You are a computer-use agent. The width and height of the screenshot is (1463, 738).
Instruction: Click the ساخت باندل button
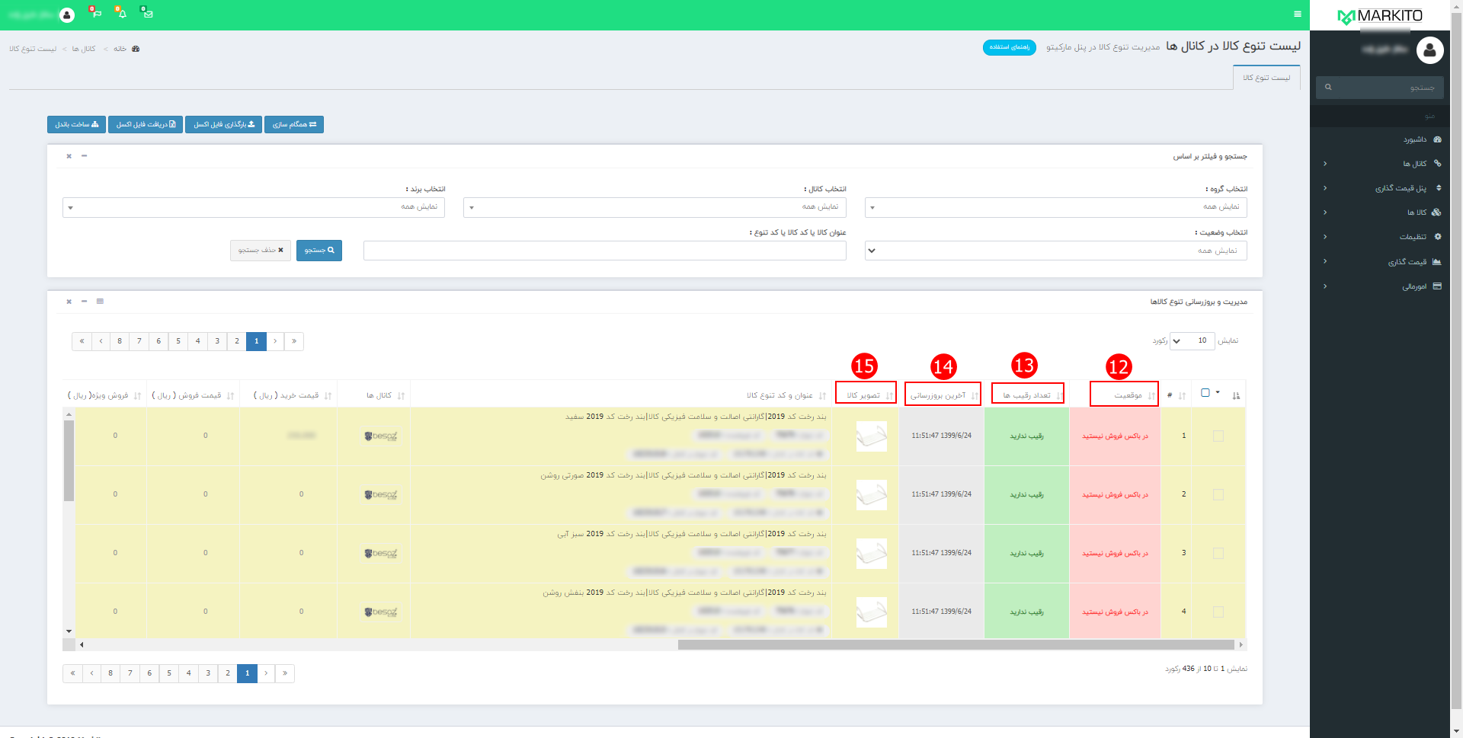[76, 124]
